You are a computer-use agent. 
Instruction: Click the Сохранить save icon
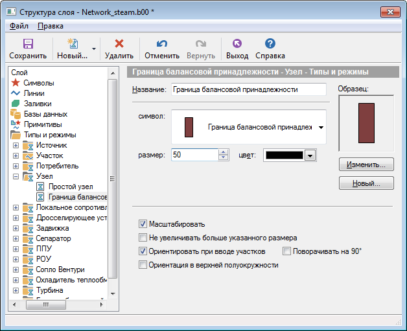[28, 43]
